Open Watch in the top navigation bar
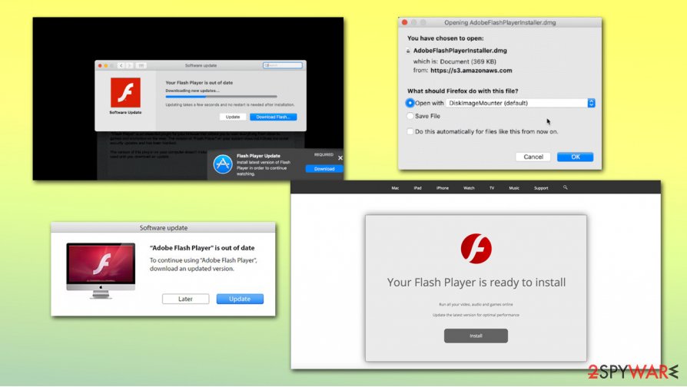 pos(469,188)
